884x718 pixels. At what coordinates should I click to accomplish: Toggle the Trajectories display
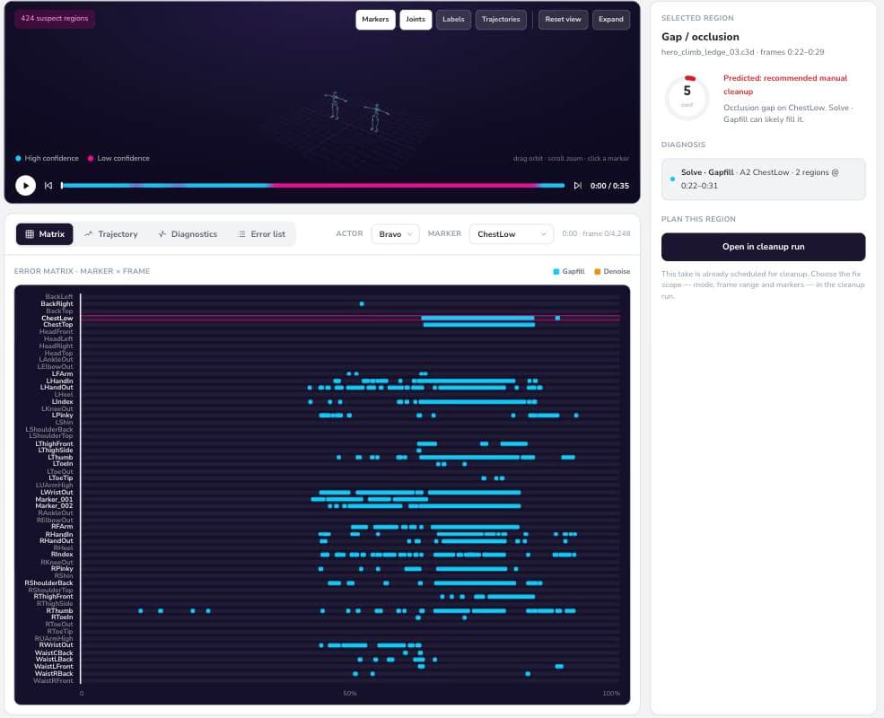tap(501, 19)
